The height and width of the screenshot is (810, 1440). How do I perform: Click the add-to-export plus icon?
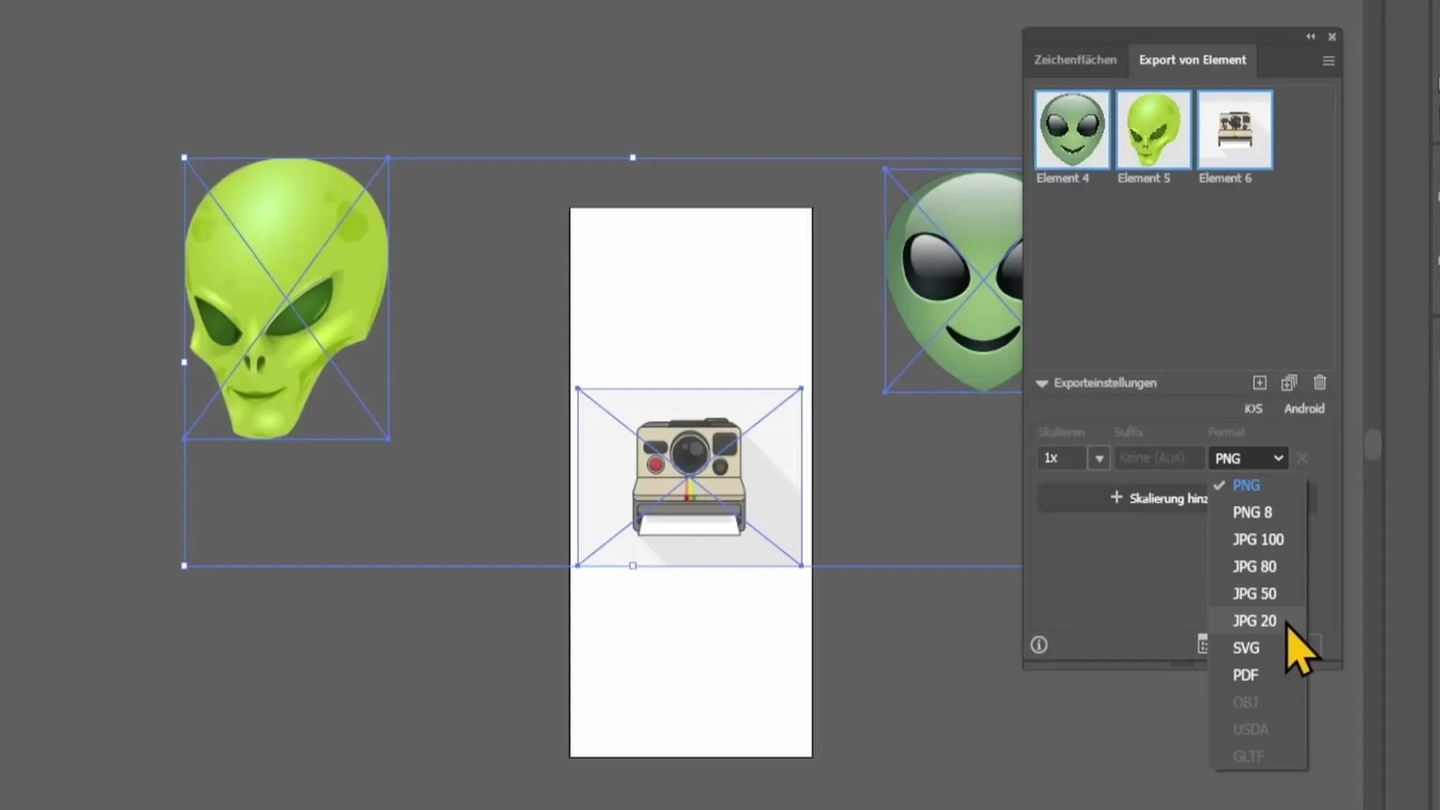[x=1259, y=382]
